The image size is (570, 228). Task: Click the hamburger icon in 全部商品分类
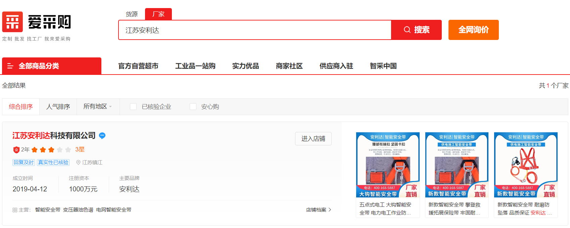click(10, 66)
